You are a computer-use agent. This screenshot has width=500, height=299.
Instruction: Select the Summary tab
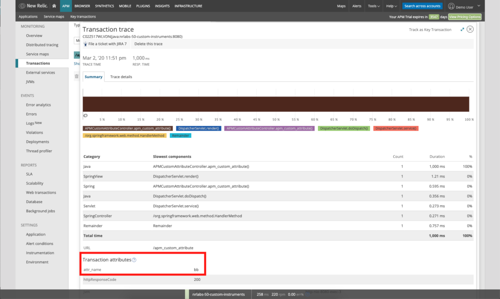tap(93, 77)
